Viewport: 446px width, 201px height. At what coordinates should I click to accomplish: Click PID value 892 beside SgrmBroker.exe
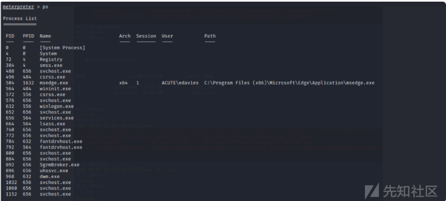[x=10, y=165]
